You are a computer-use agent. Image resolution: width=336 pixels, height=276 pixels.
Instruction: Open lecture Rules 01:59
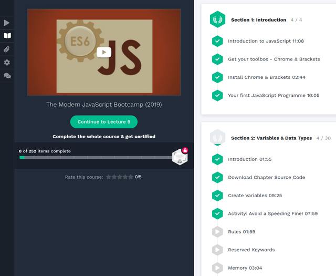241,232
